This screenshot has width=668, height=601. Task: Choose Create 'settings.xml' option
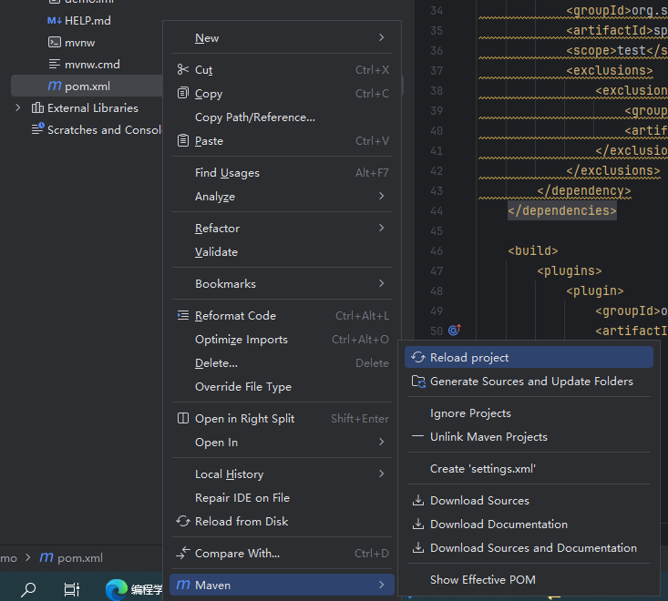(529, 468)
